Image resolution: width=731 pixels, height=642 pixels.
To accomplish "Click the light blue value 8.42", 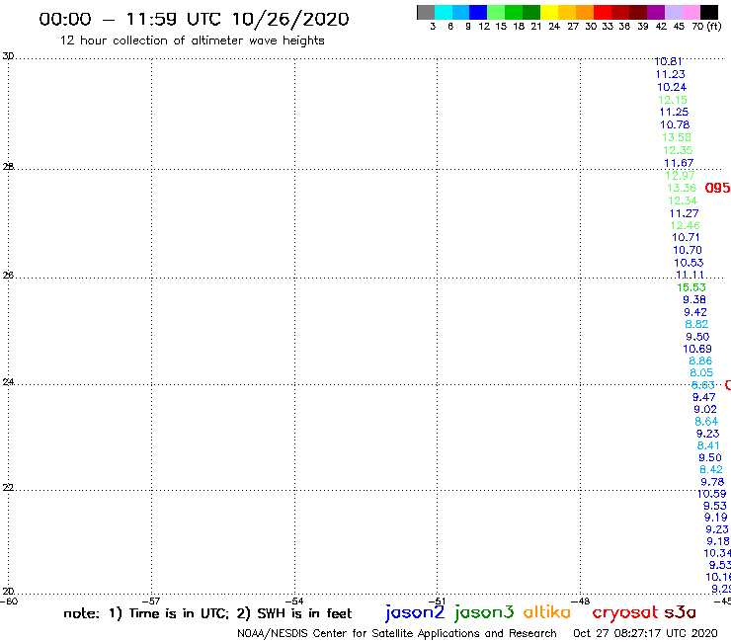I will 711,469.
